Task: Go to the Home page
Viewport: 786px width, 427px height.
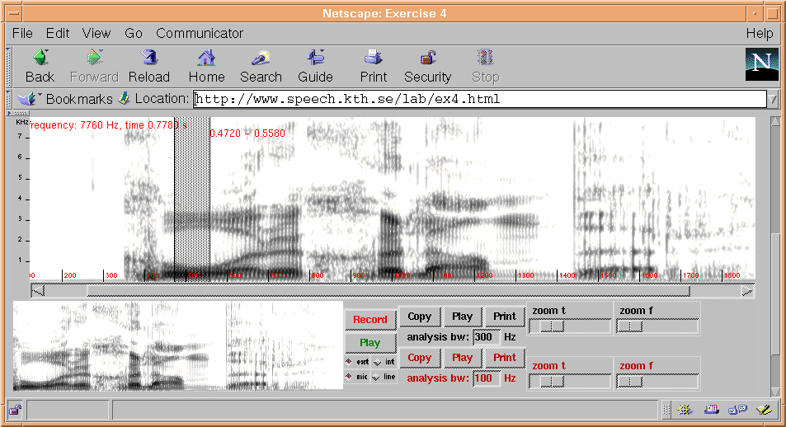Action: pos(206,59)
